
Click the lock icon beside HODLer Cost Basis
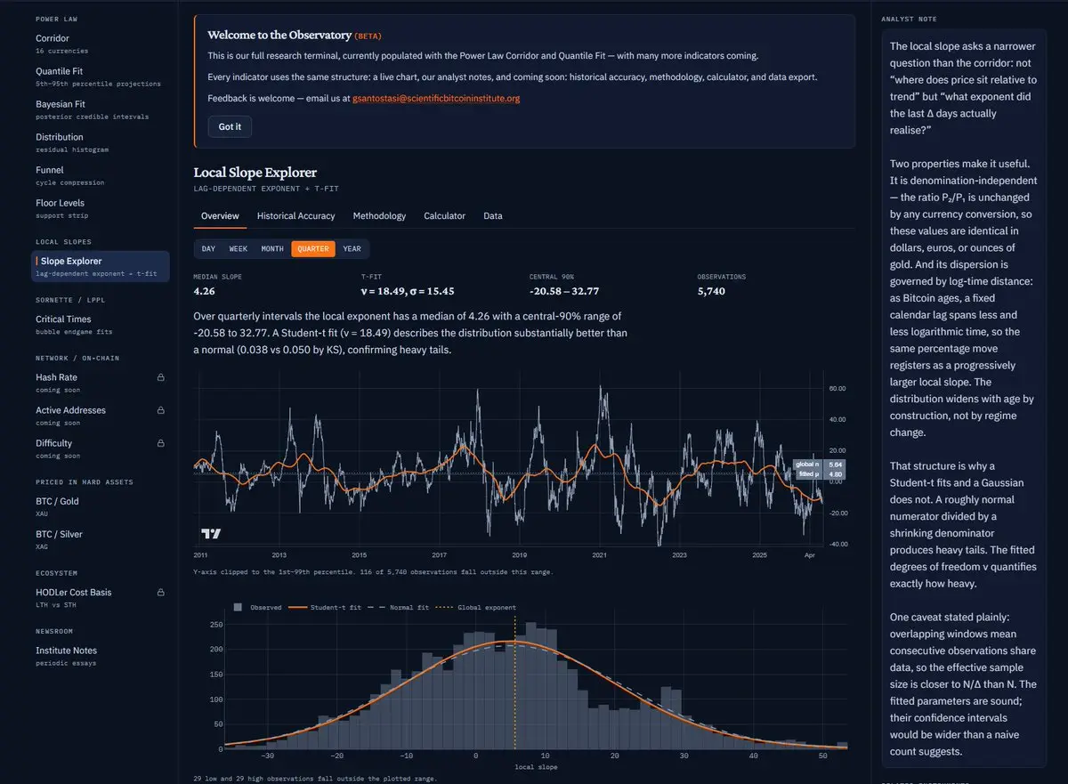tap(161, 592)
